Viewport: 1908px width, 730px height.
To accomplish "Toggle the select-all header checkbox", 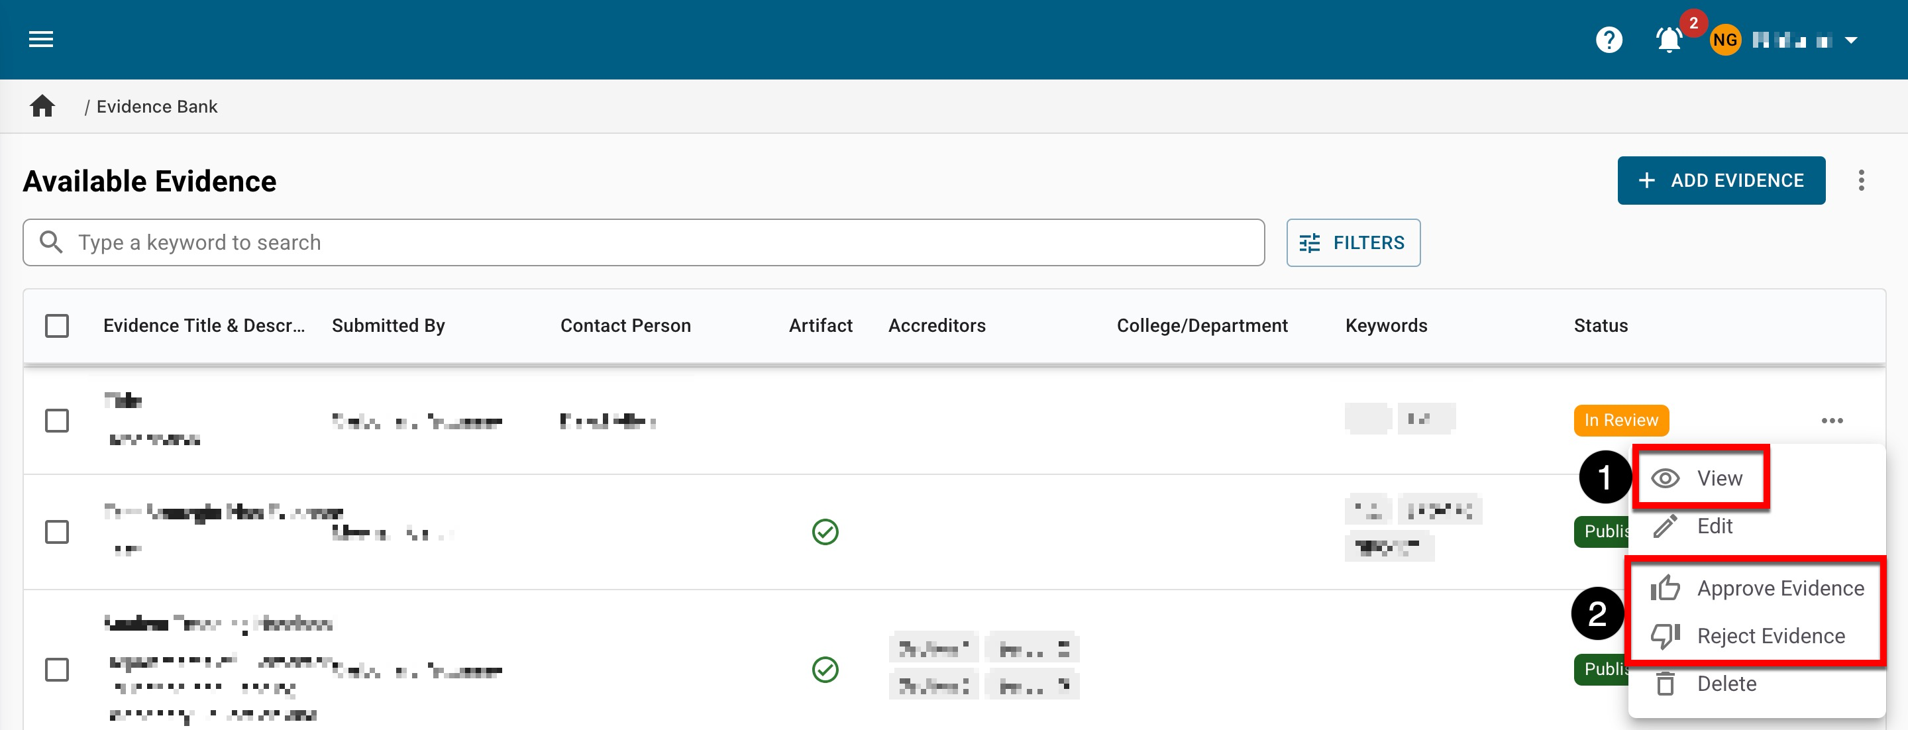I will pyautogui.click(x=57, y=326).
